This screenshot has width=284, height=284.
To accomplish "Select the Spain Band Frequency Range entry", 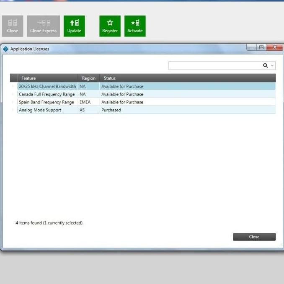I will pos(46,102).
